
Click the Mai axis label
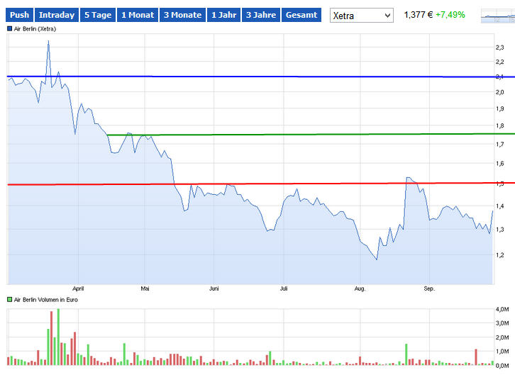145,289
